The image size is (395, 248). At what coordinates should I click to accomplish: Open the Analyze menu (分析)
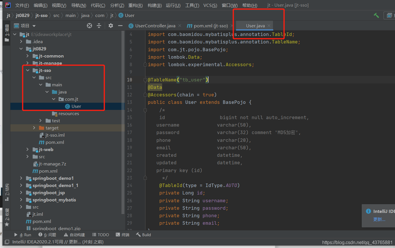click(x=117, y=5)
